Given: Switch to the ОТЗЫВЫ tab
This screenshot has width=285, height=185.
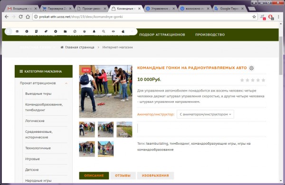Looking at the screenshot, I should click(123, 176).
